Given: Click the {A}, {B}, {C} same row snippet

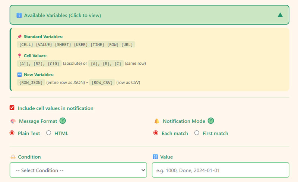Looking at the screenshot, I should click(x=106, y=63).
